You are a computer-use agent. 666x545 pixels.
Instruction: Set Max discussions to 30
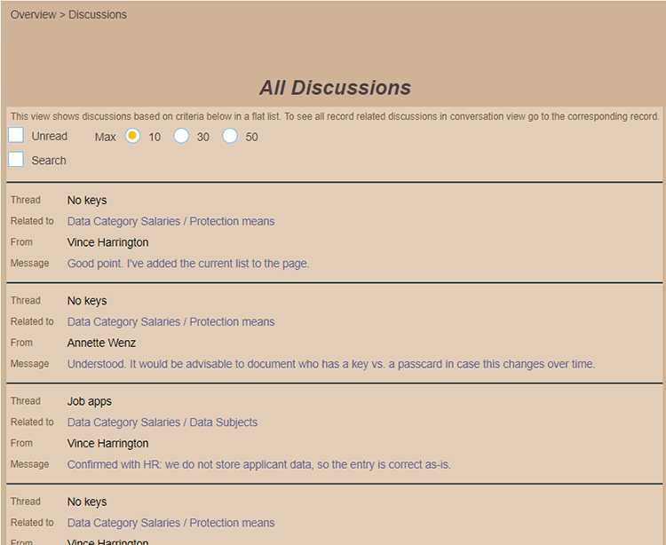point(181,136)
